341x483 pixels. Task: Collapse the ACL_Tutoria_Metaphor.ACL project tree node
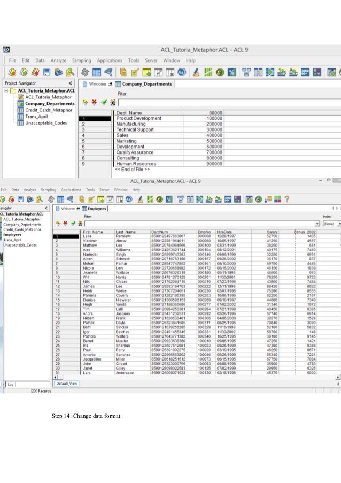[x=6, y=91]
